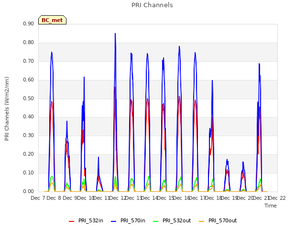Click the PRI_570out legend entry
The height and width of the screenshot is (230, 306).
click(x=218, y=221)
